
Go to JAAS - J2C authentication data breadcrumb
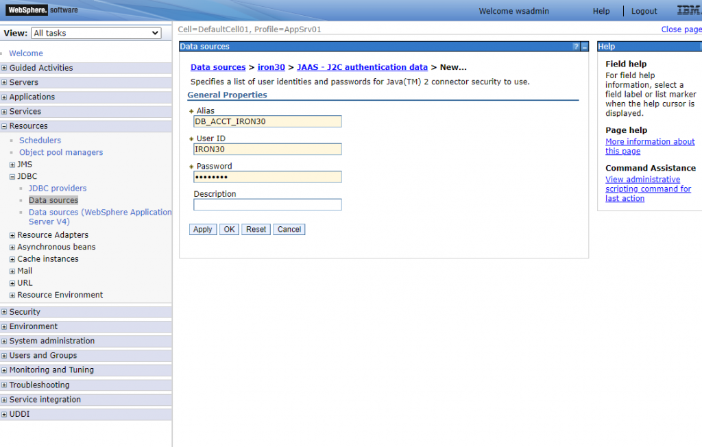(362, 67)
